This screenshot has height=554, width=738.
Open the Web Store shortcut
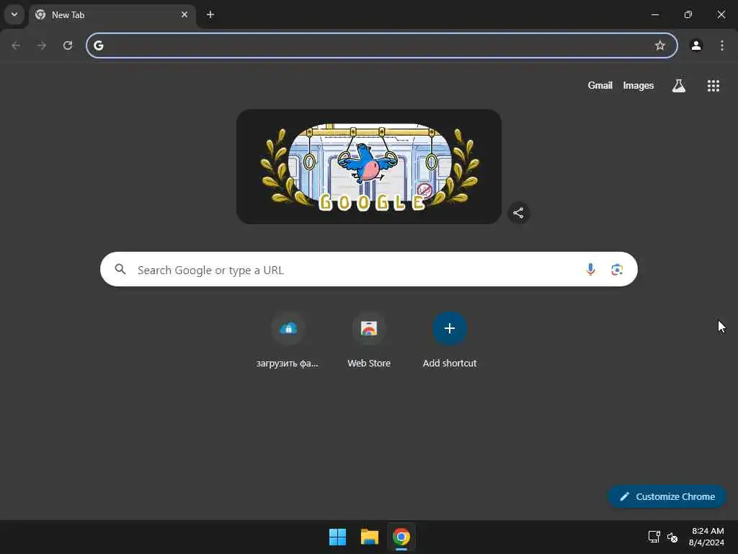click(x=369, y=340)
